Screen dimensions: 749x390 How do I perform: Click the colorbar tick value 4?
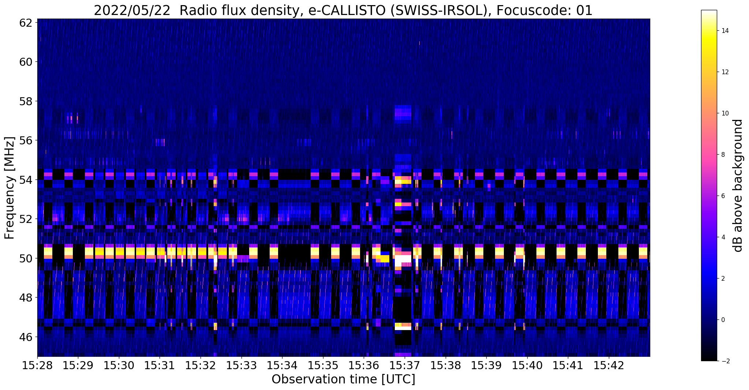point(723,237)
